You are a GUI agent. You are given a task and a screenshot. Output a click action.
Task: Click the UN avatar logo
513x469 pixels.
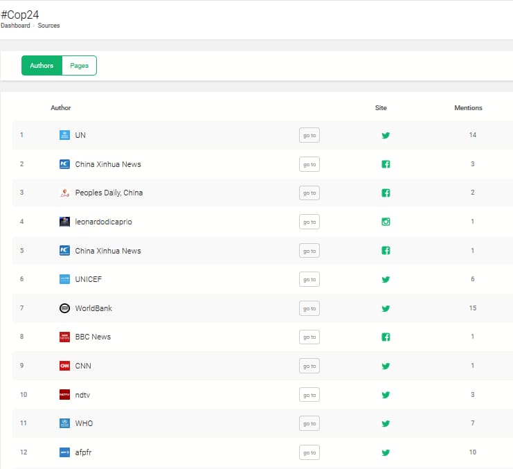coord(64,135)
